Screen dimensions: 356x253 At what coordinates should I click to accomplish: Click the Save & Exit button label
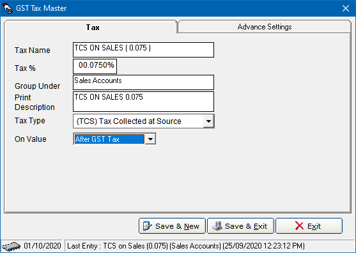pyautogui.click(x=246, y=226)
